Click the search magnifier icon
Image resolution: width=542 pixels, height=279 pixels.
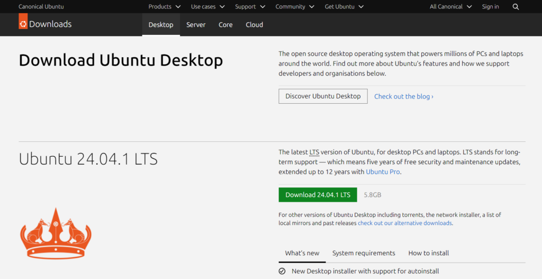tap(516, 6)
